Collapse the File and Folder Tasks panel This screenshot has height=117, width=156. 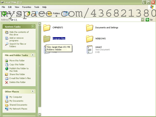[x=33, y=55]
